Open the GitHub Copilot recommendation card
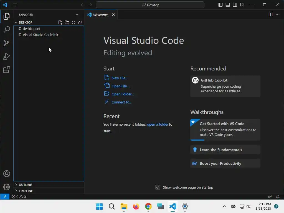This screenshot has height=213, width=284. pos(225,86)
